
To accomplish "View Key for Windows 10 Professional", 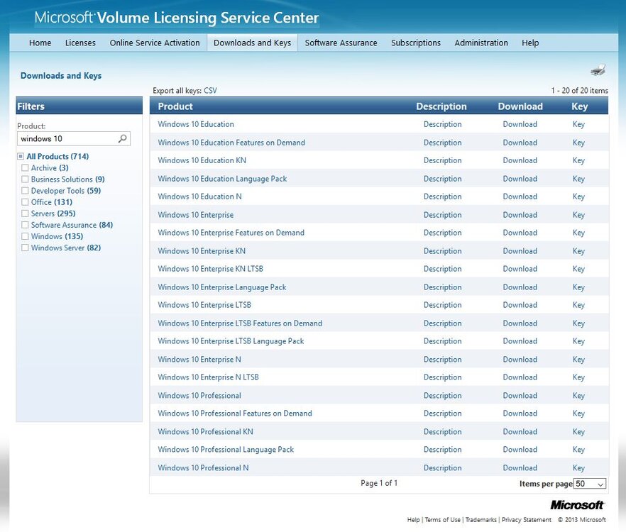I will click(x=578, y=396).
